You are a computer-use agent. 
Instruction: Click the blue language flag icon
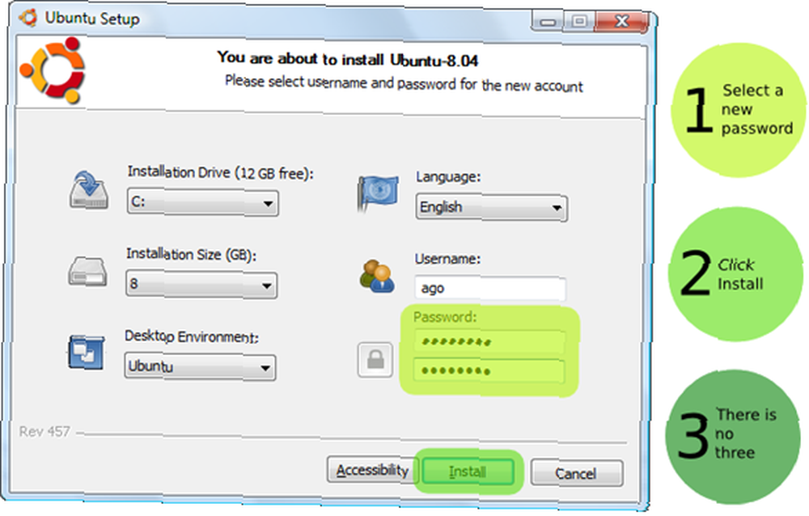point(378,193)
